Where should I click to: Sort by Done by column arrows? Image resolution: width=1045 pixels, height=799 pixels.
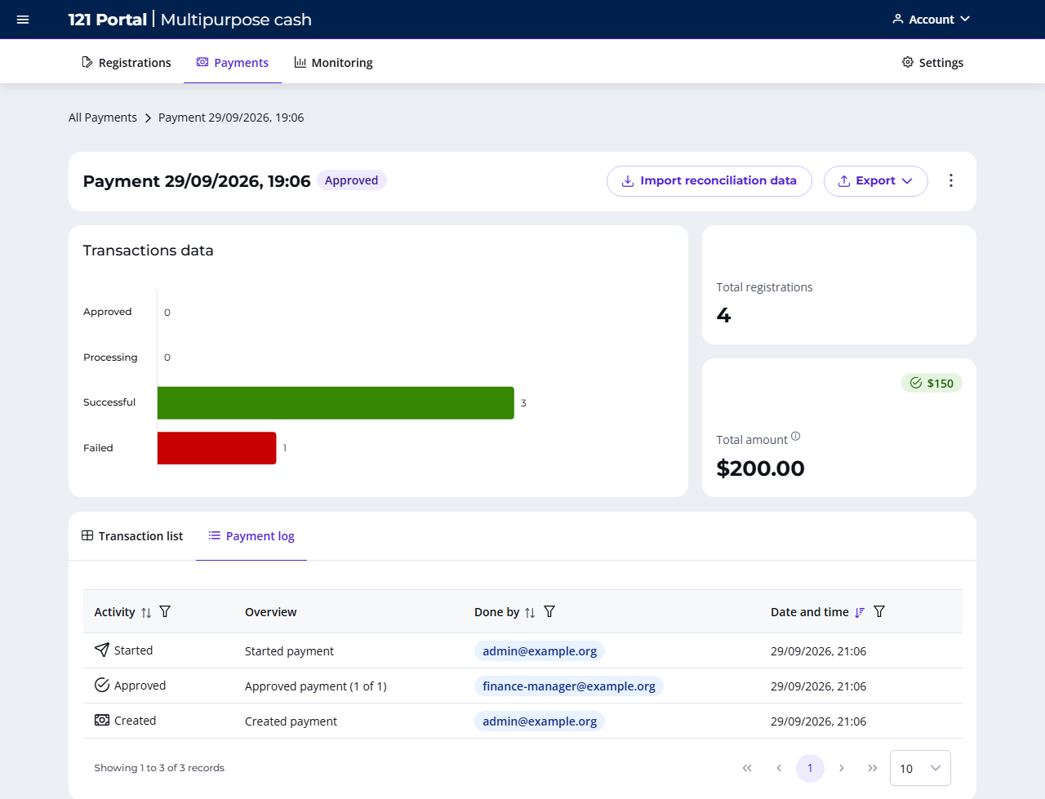coord(530,612)
